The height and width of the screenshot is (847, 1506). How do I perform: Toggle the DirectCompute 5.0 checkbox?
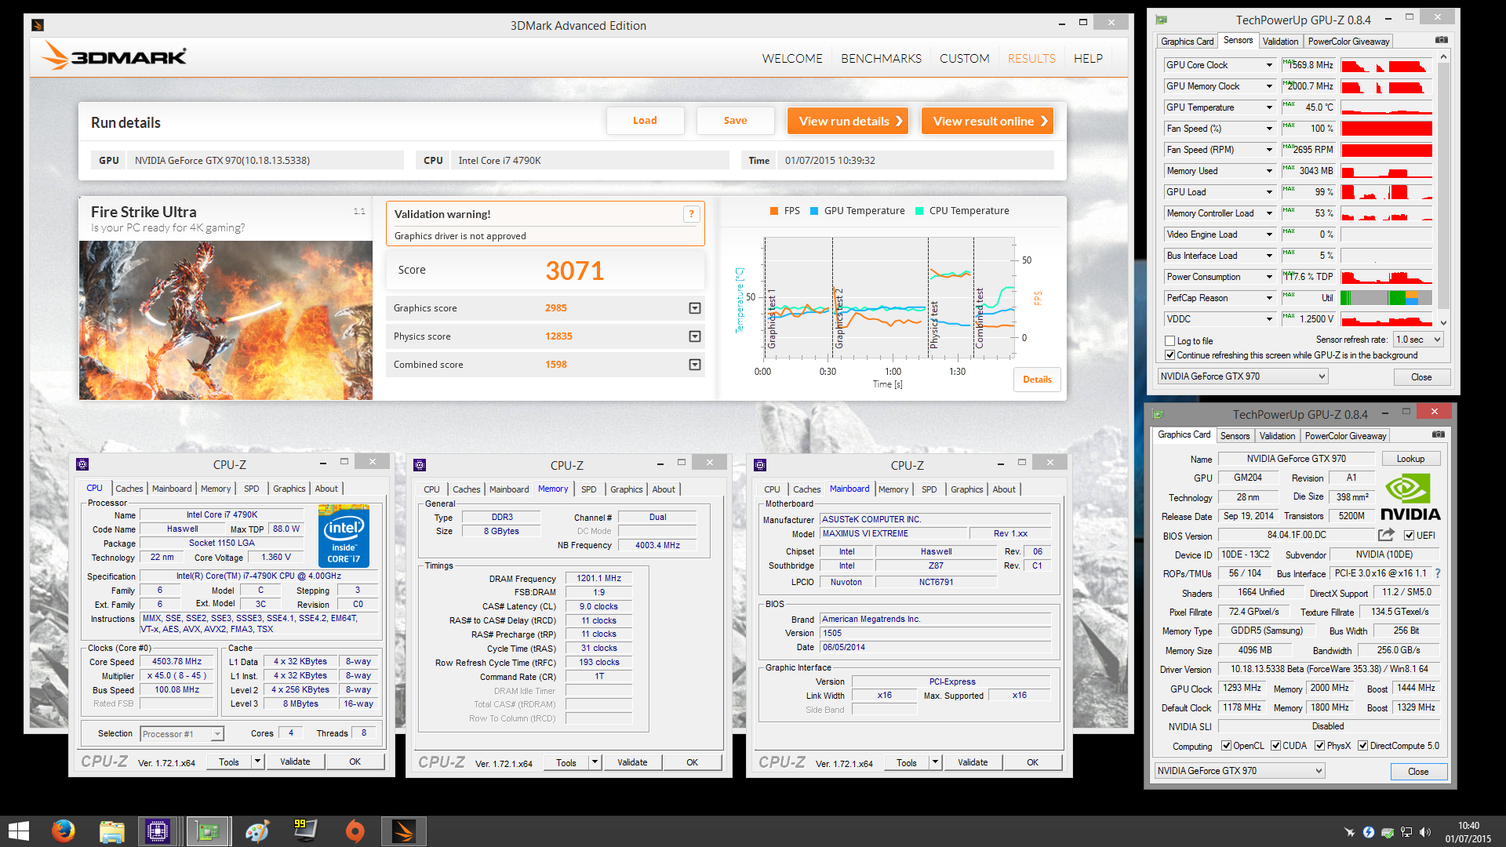[1363, 746]
